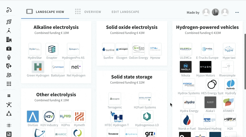Click the four-squares sidebar icon
Screen dimensions: 246x137
coord(9,96)
